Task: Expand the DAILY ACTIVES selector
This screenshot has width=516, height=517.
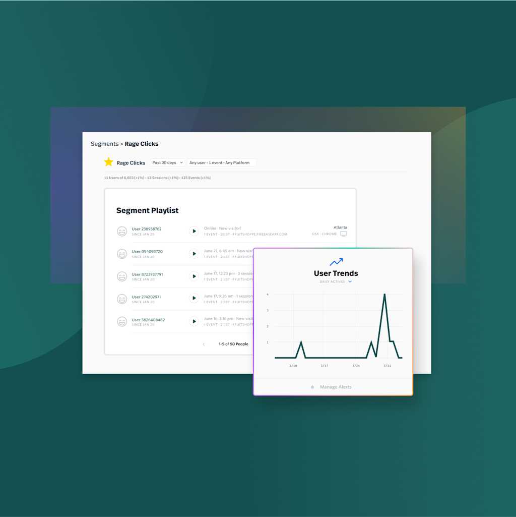Action: pyautogui.click(x=336, y=281)
